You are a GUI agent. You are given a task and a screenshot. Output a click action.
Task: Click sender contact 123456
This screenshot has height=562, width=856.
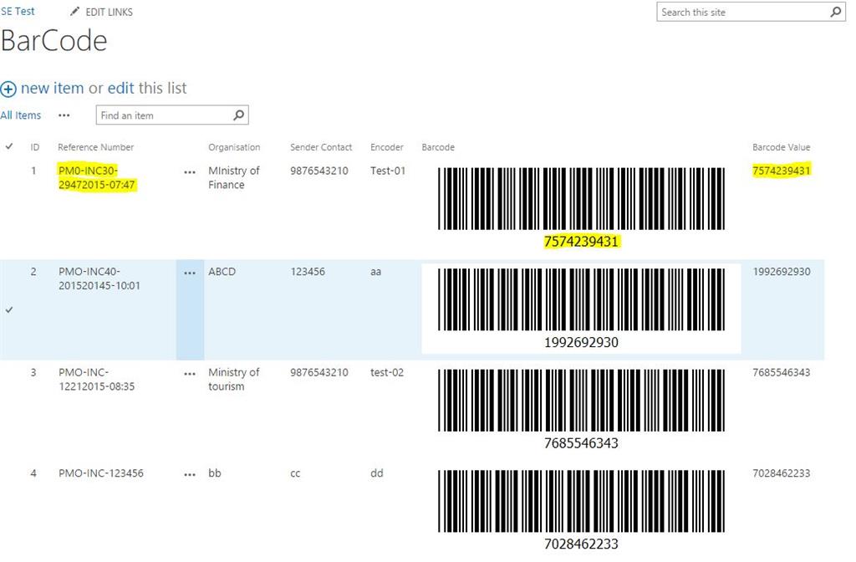[x=308, y=272]
